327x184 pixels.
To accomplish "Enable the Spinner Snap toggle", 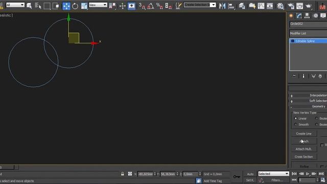I will [168, 6].
